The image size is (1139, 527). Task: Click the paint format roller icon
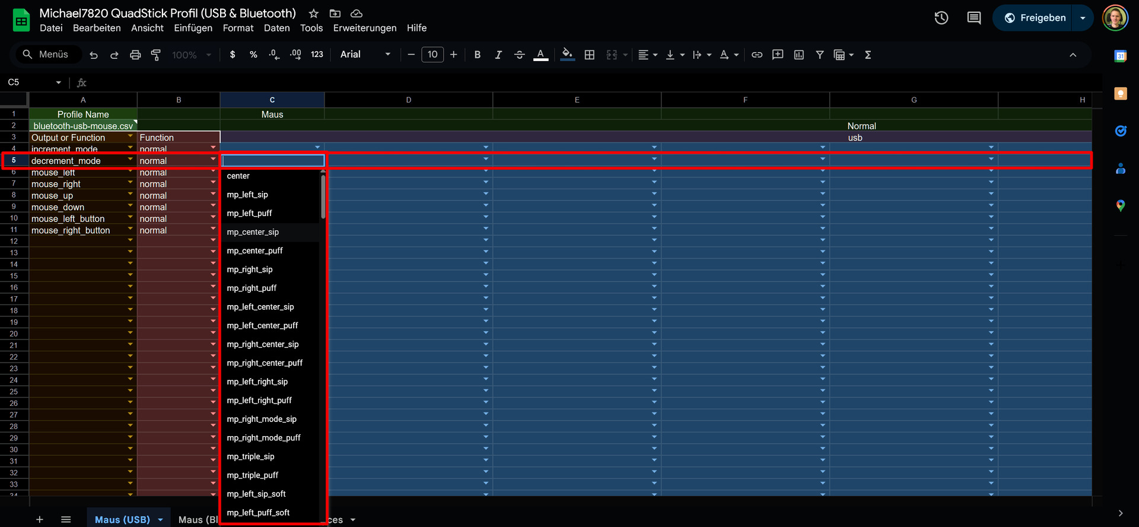click(x=156, y=55)
